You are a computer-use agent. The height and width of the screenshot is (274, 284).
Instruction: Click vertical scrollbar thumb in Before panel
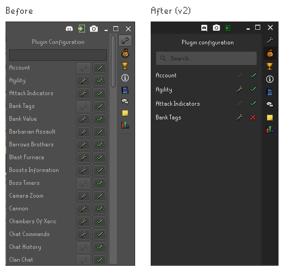113,61
